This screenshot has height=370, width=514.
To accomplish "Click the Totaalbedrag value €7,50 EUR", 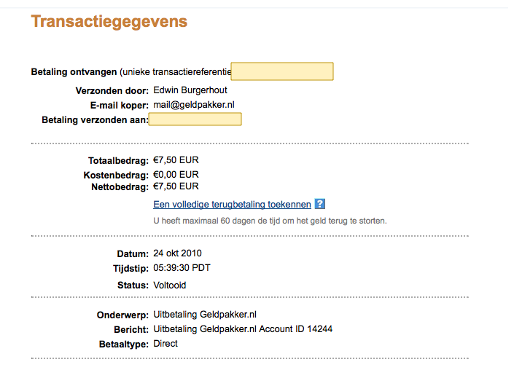I will point(176,160).
